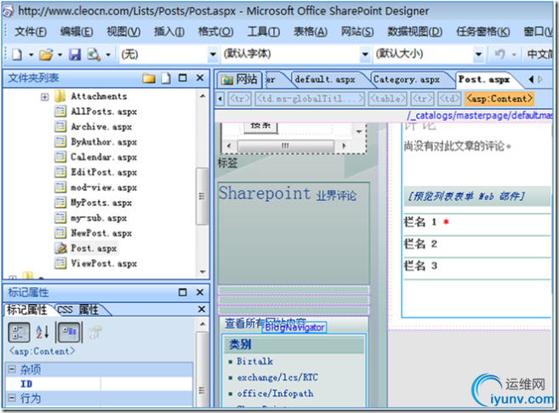The height and width of the screenshot is (413, 559).
Task: Click the AllPosts.aspx file icon
Action: coord(60,112)
